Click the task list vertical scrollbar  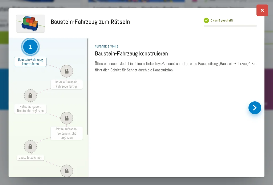[x=87, y=87]
